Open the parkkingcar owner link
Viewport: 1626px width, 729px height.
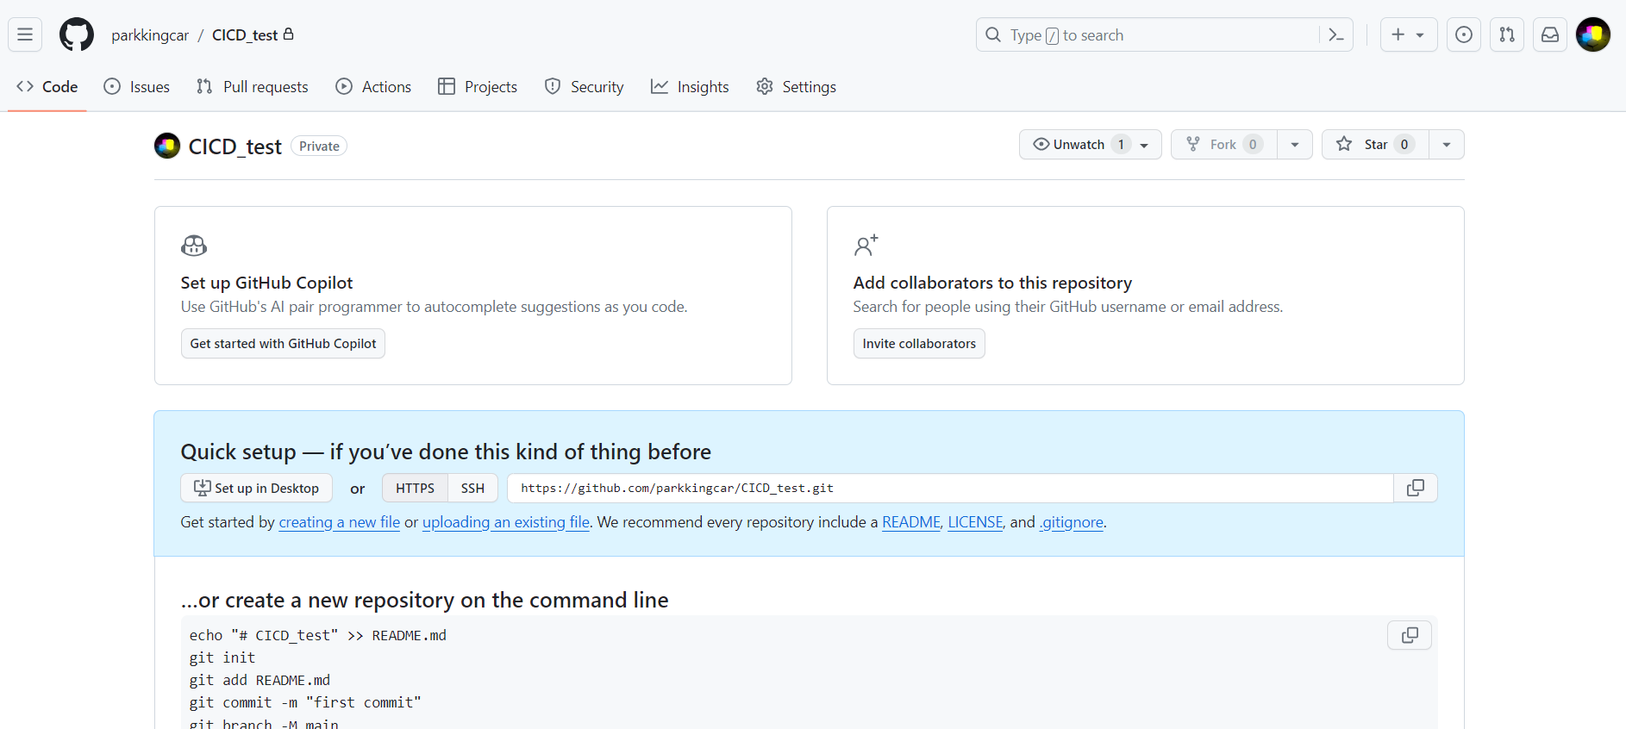click(150, 35)
